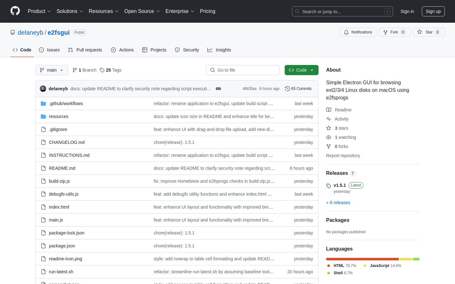Open INSTRUCTIONS.md file
The image size is (455, 284).
click(x=69, y=155)
